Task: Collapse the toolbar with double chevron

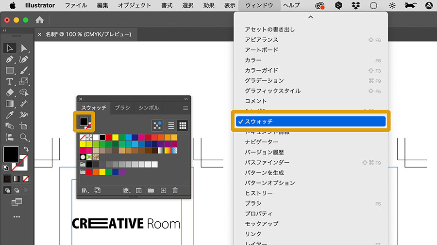Action: (x=5, y=31)
